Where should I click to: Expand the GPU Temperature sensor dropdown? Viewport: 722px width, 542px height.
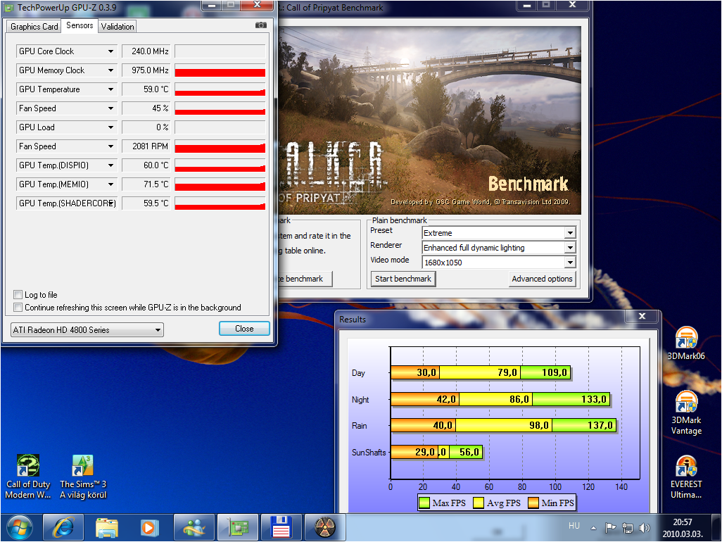coord(110,89)
